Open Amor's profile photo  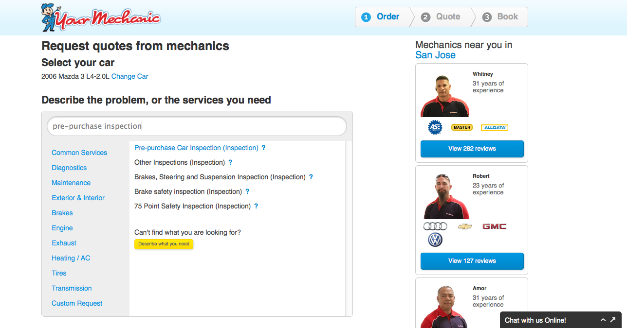click(445, 307)
